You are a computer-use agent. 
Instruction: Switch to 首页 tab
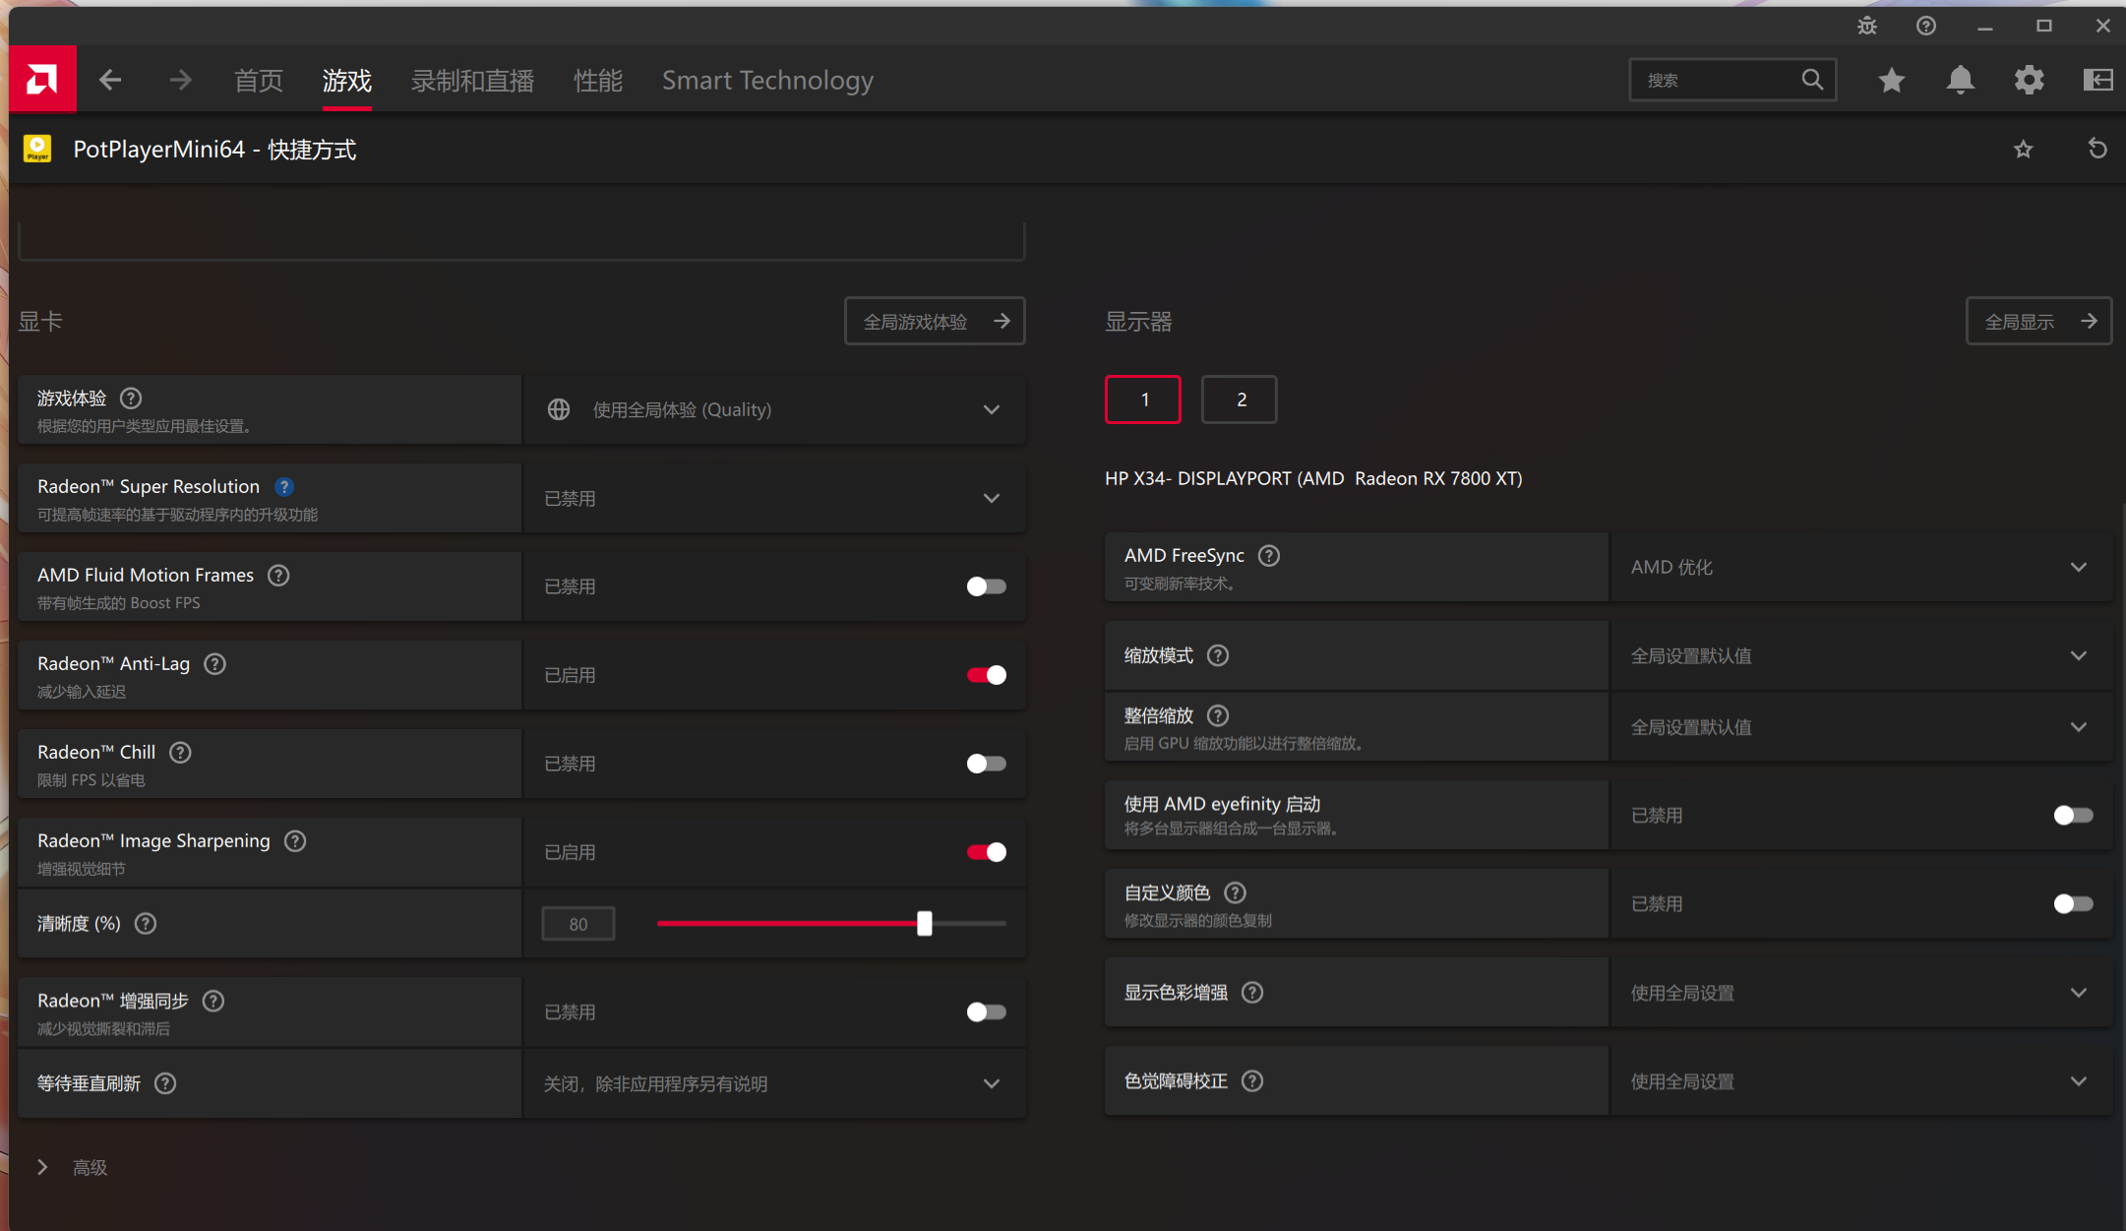coord(259,81)
